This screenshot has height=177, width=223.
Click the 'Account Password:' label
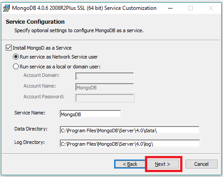pos(44,97)
